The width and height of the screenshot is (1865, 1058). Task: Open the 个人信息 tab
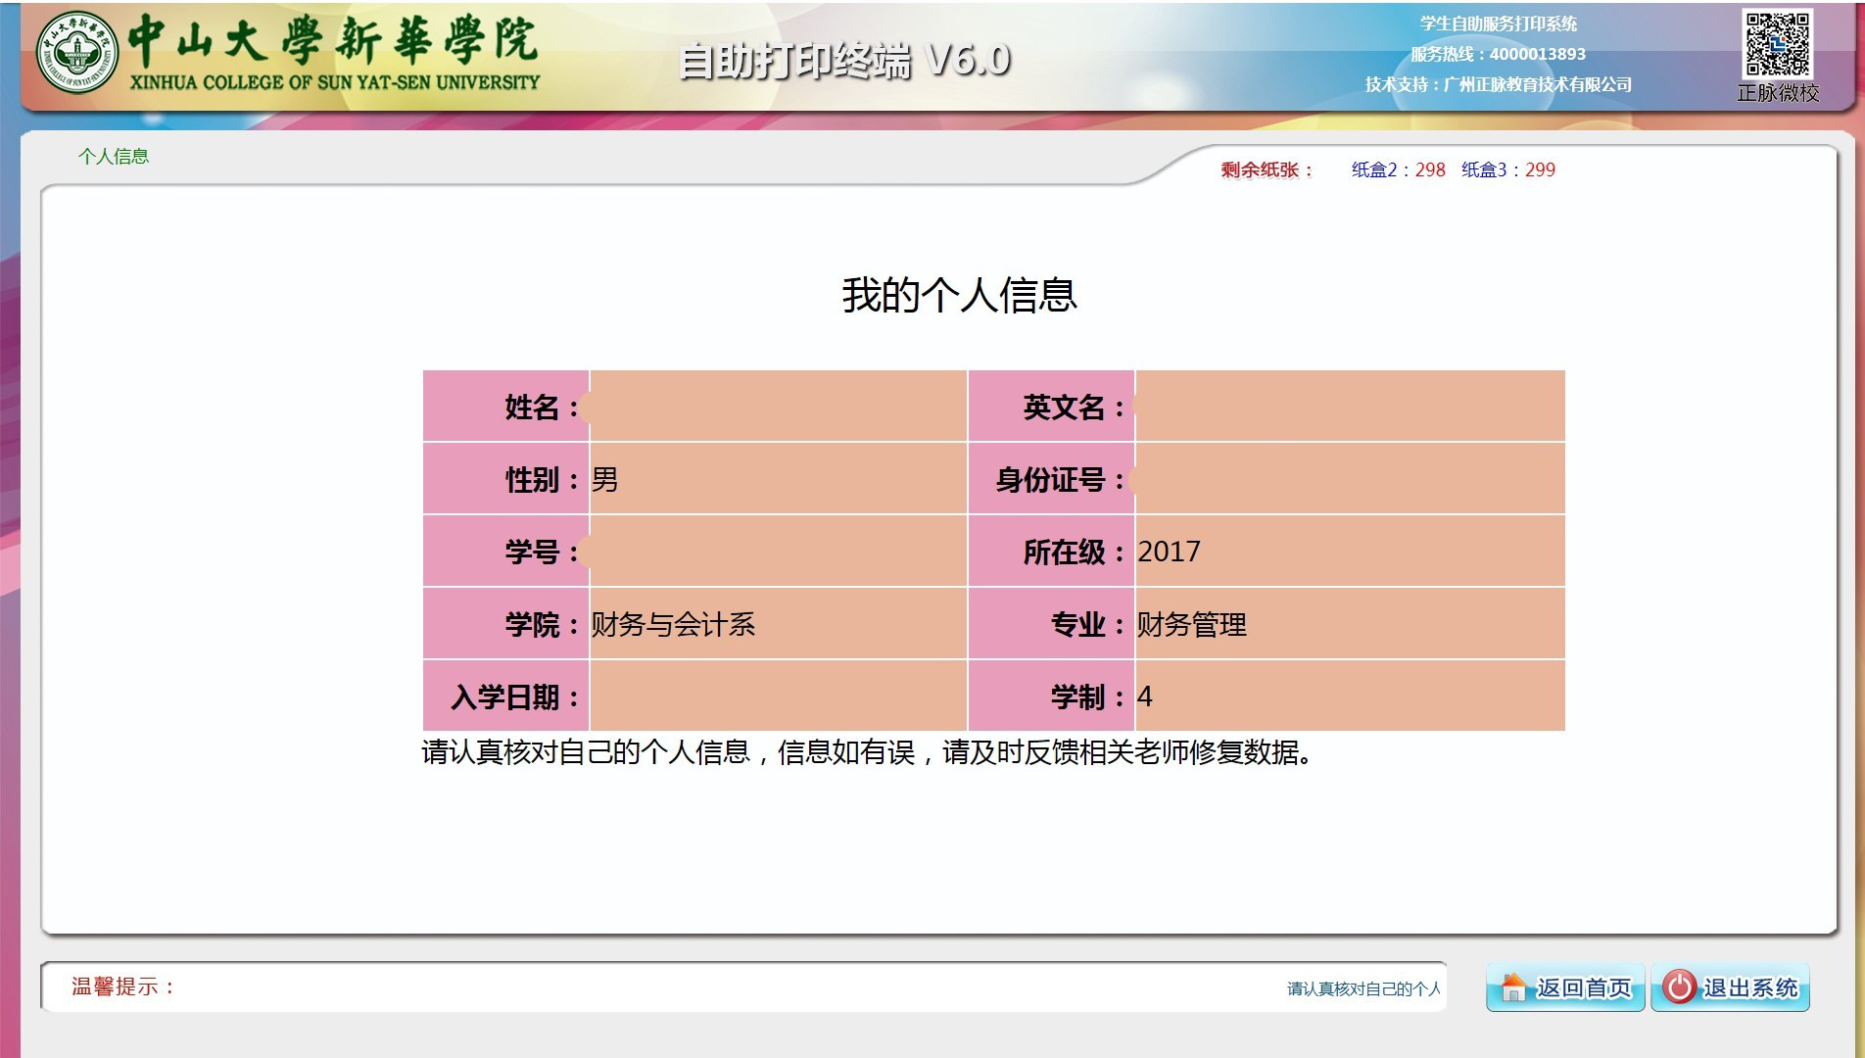(114, 157)
